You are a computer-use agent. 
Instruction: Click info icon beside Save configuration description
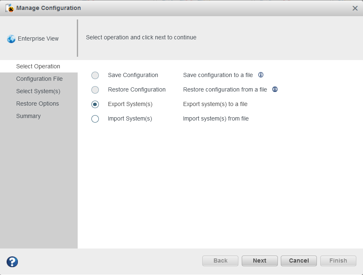point(261,75)
